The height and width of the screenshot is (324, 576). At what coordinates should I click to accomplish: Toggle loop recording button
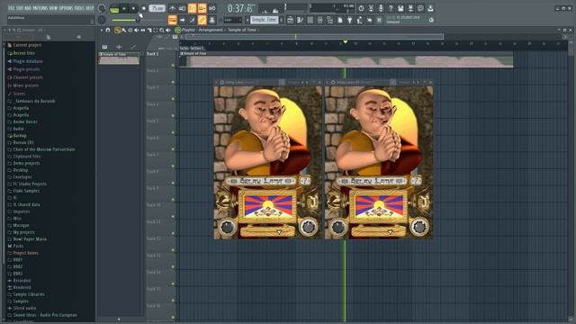pyautogui.click(x=212, y=8)
